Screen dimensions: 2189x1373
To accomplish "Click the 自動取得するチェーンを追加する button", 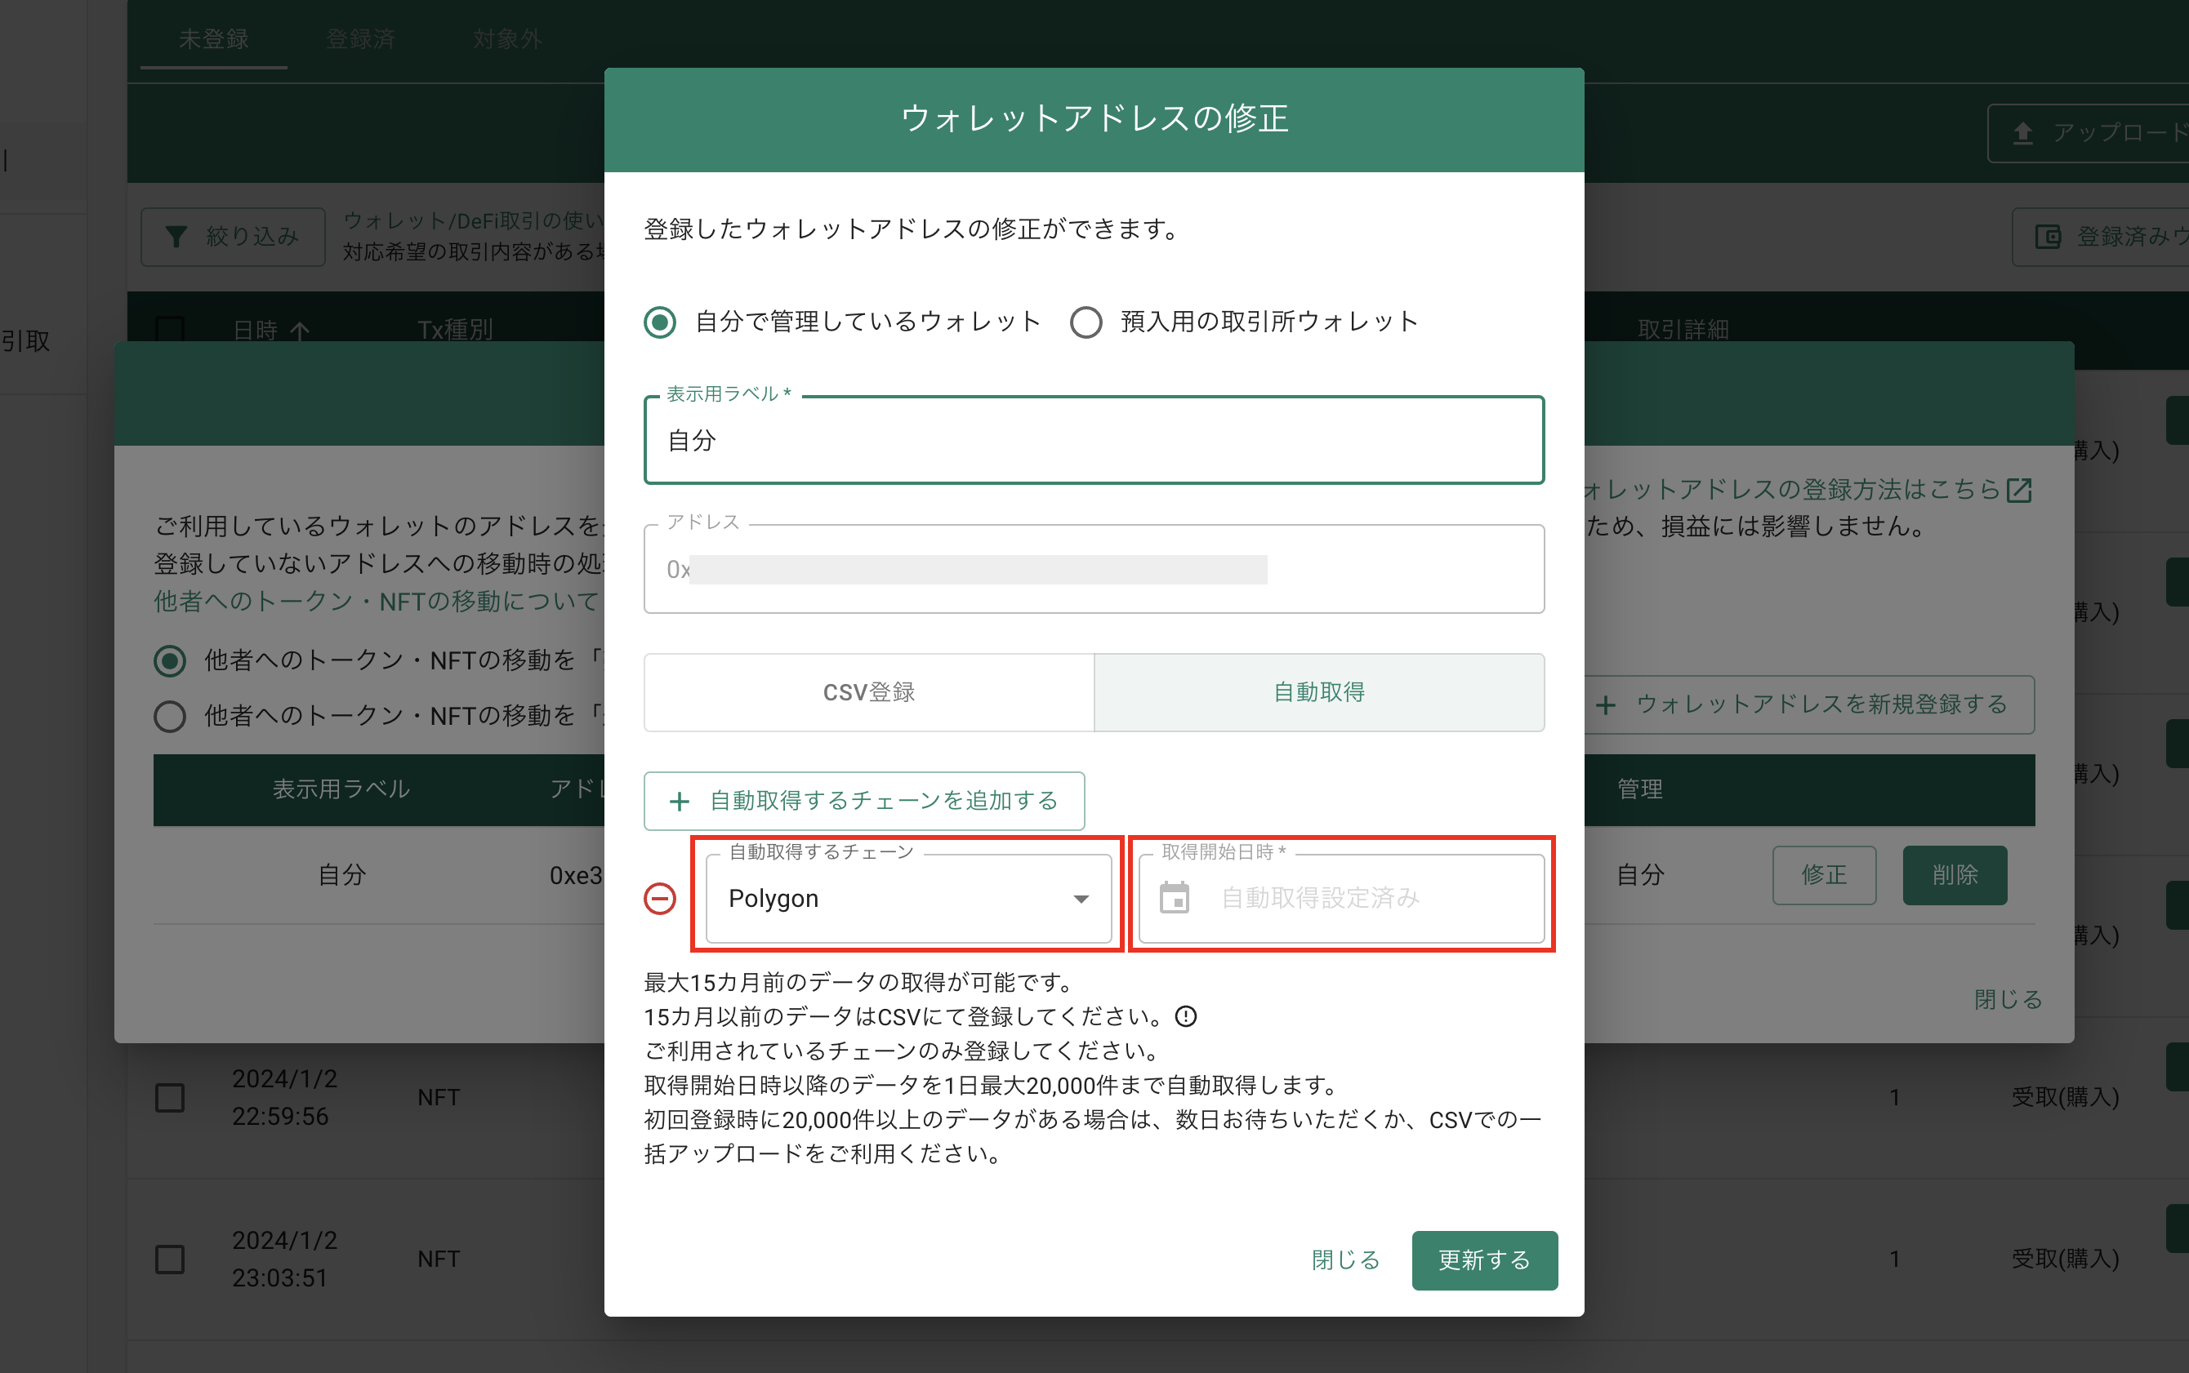I will click(x=864, y=801).
